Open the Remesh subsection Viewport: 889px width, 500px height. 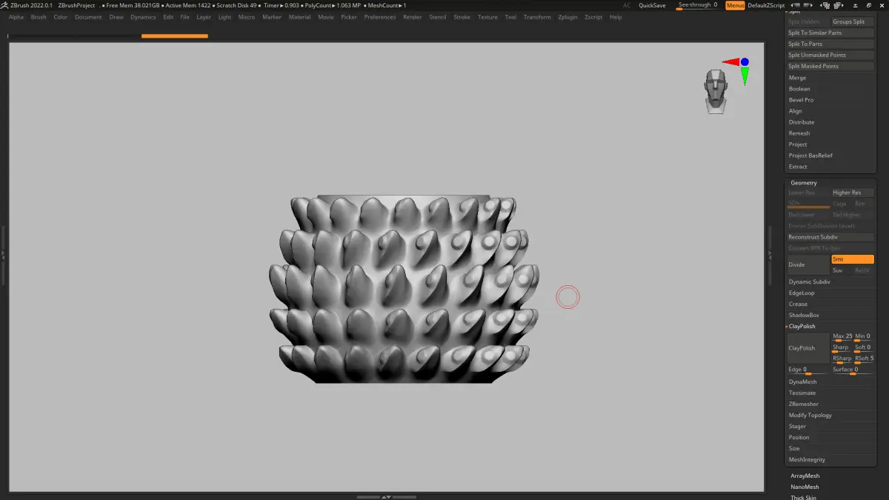(x=799, y=133)
